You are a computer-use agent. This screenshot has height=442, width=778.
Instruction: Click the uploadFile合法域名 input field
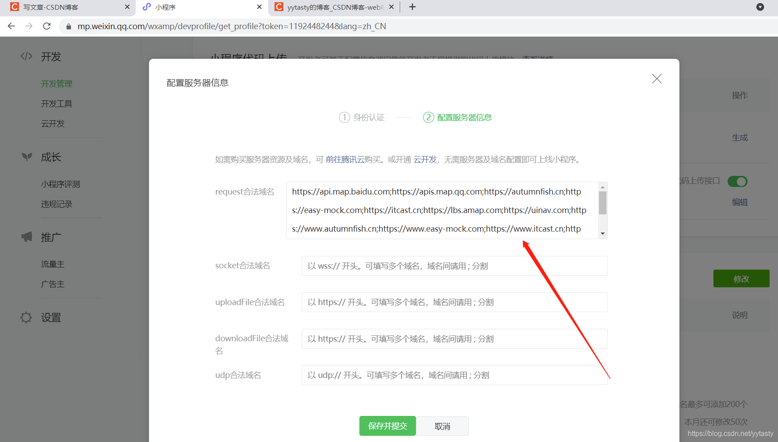tap(454, 302)
